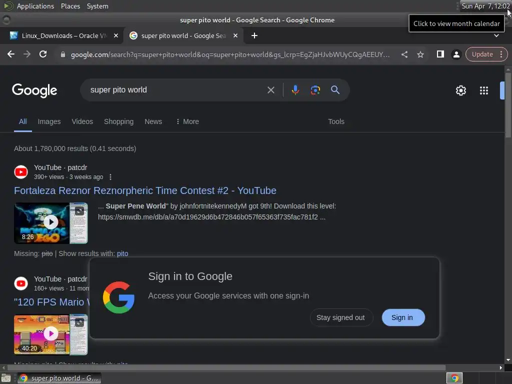Search by image with Google Lens
This screenshot has width=512, height=384.
point(315,90)
